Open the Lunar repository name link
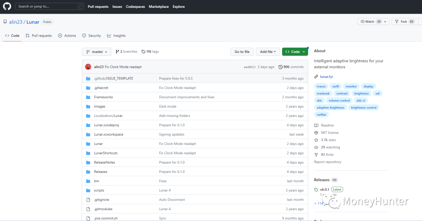The width and height of the screenshot is (422, 221). coord(33,22)
